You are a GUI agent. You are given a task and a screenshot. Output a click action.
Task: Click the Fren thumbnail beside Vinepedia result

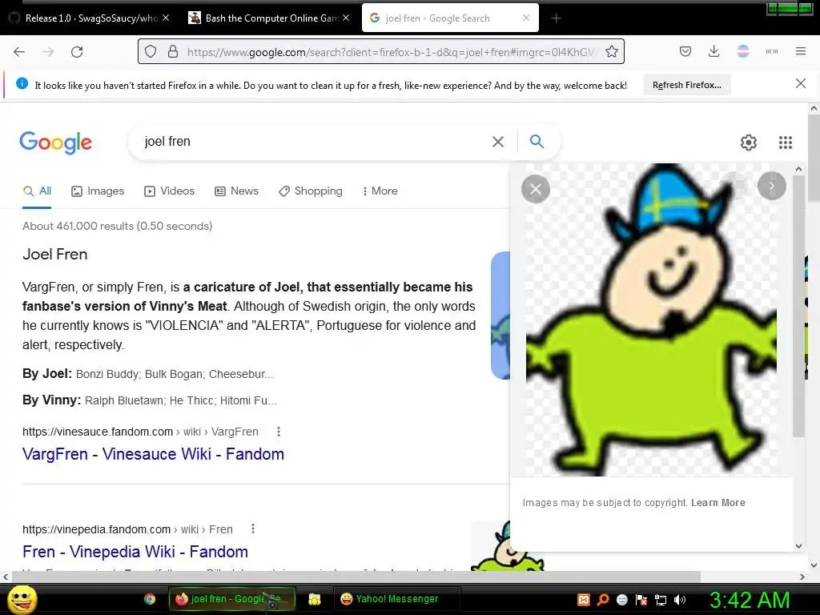[491, 545]
